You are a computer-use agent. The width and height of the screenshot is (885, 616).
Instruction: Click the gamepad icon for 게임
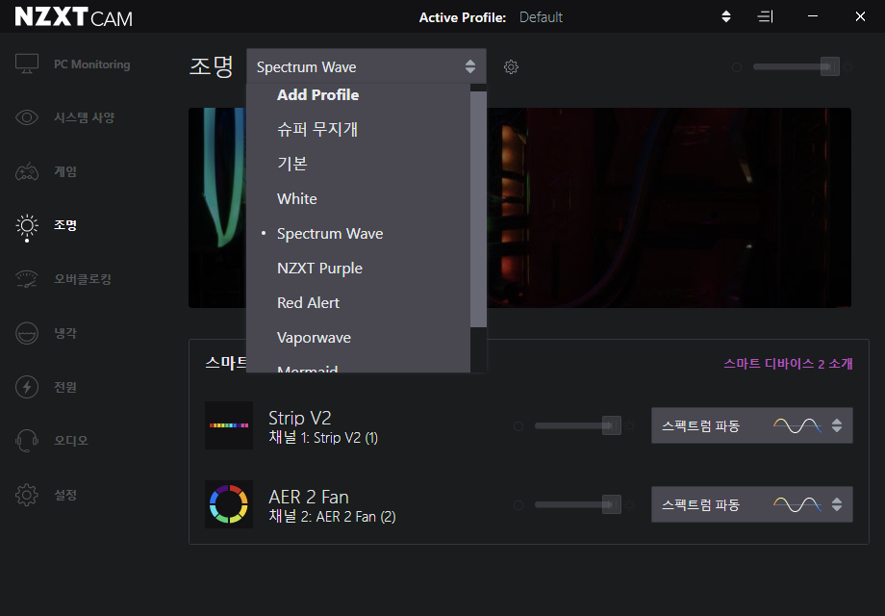(x=27, y=171)
